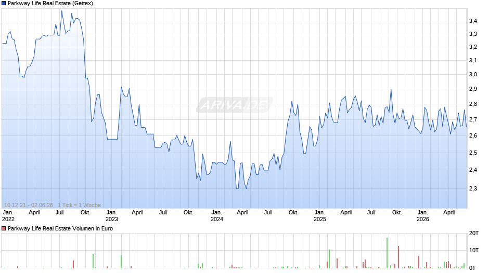Click the '1 Tick = 1 Woche' note
The image size is (489, 273).
click(79, 205)
